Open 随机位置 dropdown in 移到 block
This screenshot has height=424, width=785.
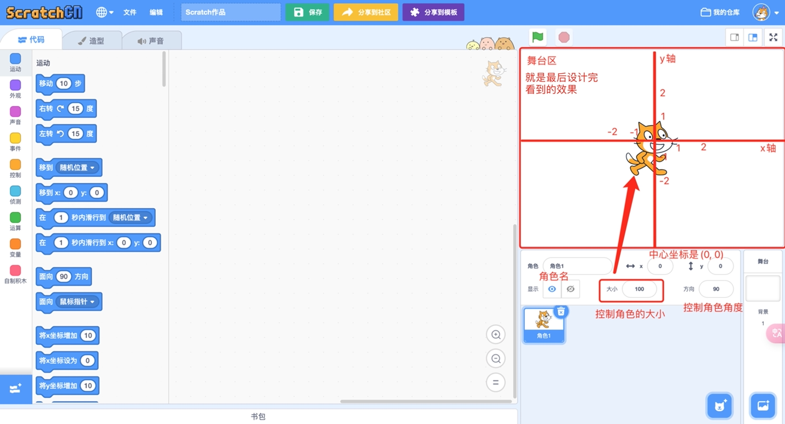[x=78, y=168]
